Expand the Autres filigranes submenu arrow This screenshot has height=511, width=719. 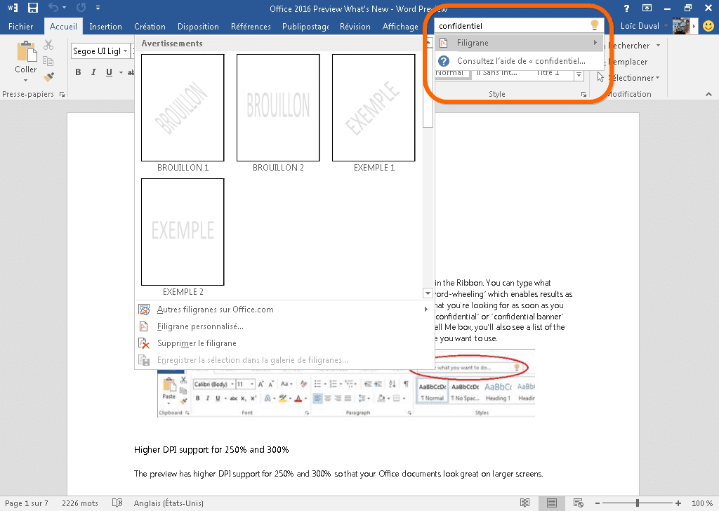coord(426,310)
